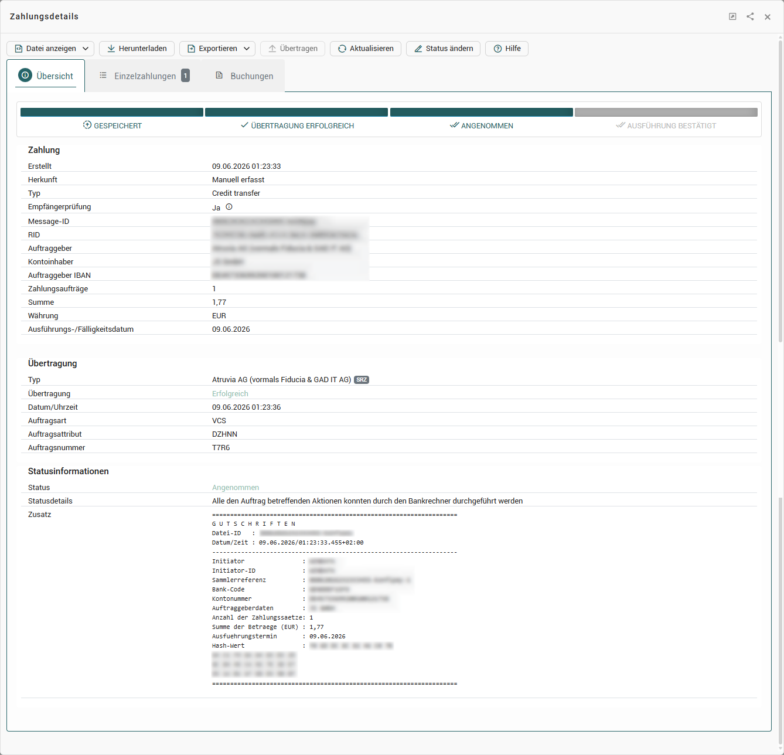Expand the Exportieren dropdown arrow
Viewport: 784px width, 755px height.
pos(247,49)
